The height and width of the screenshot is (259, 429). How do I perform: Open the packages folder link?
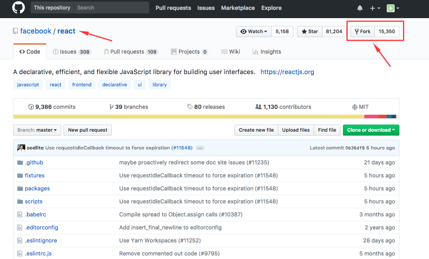(x=37, y=188)
